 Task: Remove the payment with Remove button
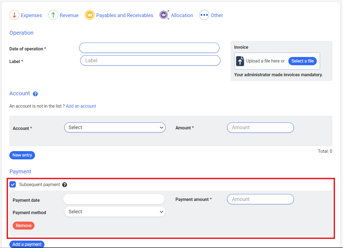click(x=23, y=226)
